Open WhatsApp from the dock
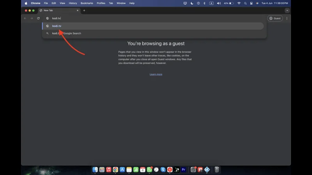Image resolution: width=312 pixels, height=175 pixels. coord(149,170)
